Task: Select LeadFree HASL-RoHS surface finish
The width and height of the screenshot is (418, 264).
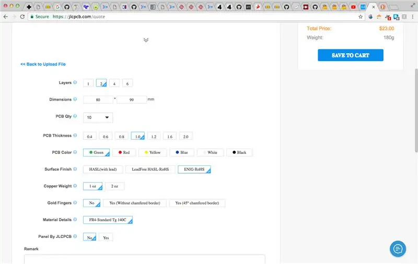Action: click(150, 169)
